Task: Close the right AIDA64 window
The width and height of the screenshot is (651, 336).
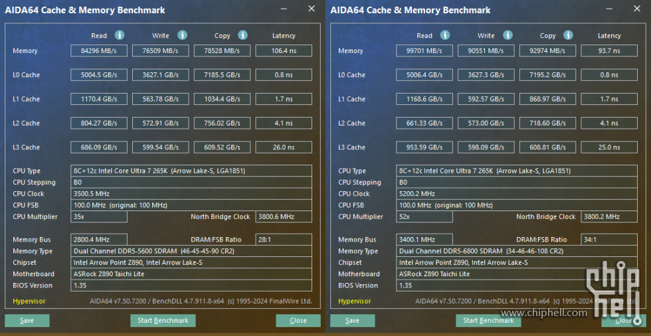Action: tap(637, 8)
